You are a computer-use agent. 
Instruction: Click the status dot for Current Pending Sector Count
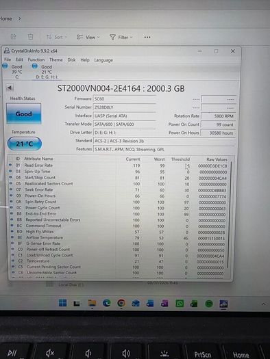(13, 267)
